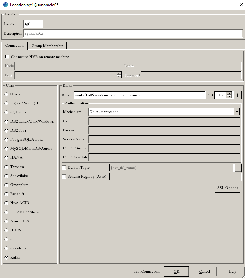The image size is (245, 278).
Task: Click the Cancel button
Action: [205, 271]
